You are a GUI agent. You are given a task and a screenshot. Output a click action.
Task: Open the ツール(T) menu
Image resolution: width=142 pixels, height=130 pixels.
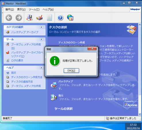(34, 10)
